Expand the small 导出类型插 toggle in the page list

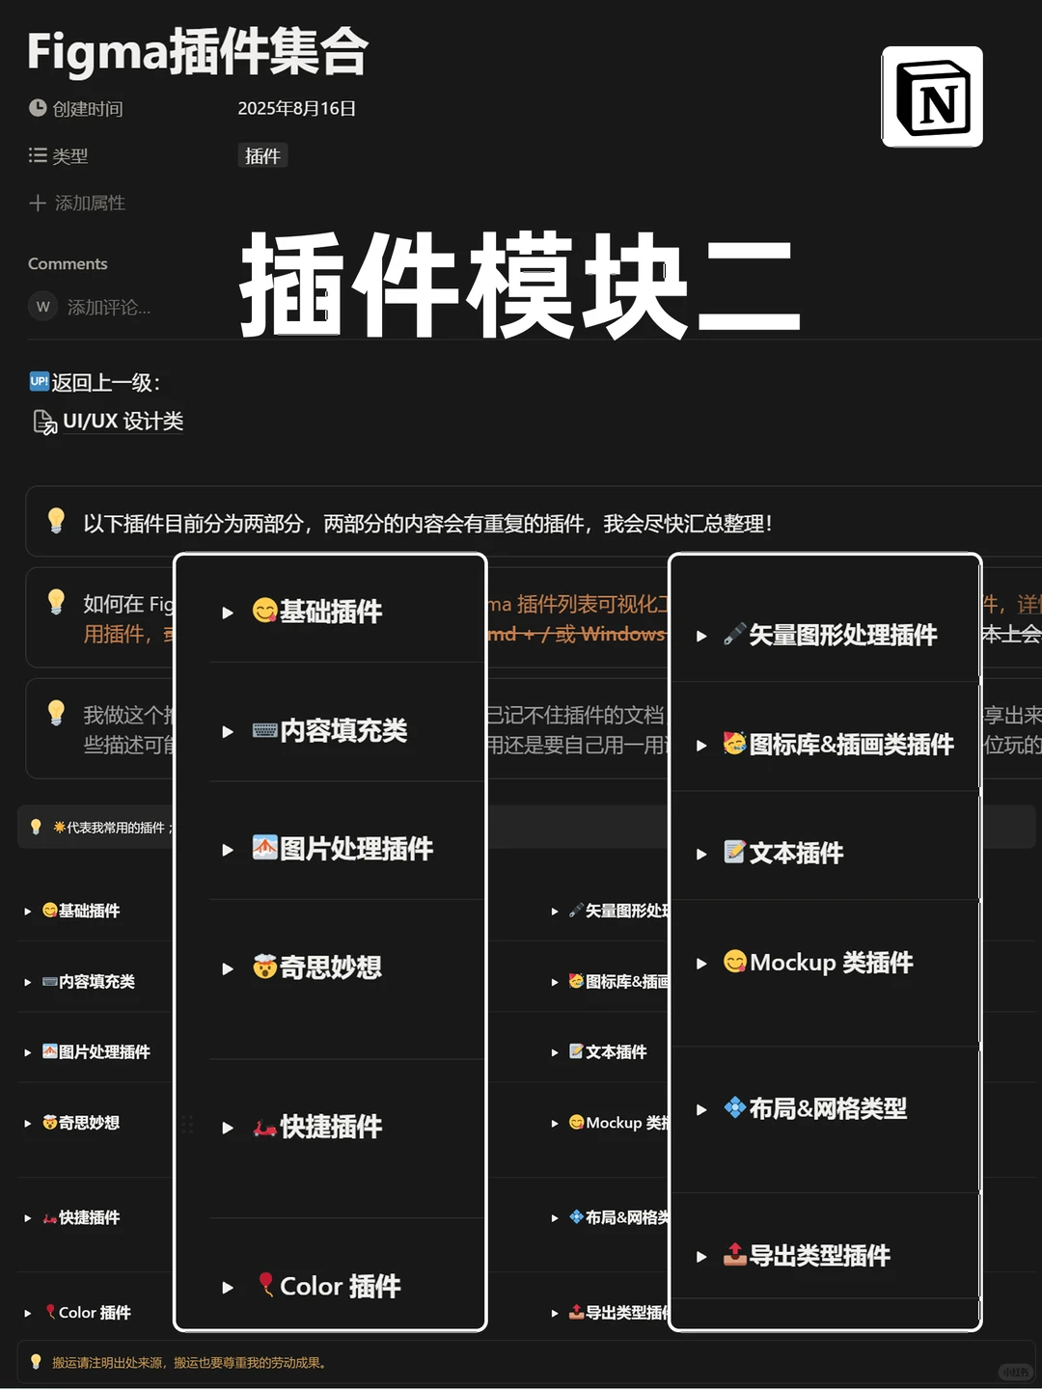(x=554, y=1313)
